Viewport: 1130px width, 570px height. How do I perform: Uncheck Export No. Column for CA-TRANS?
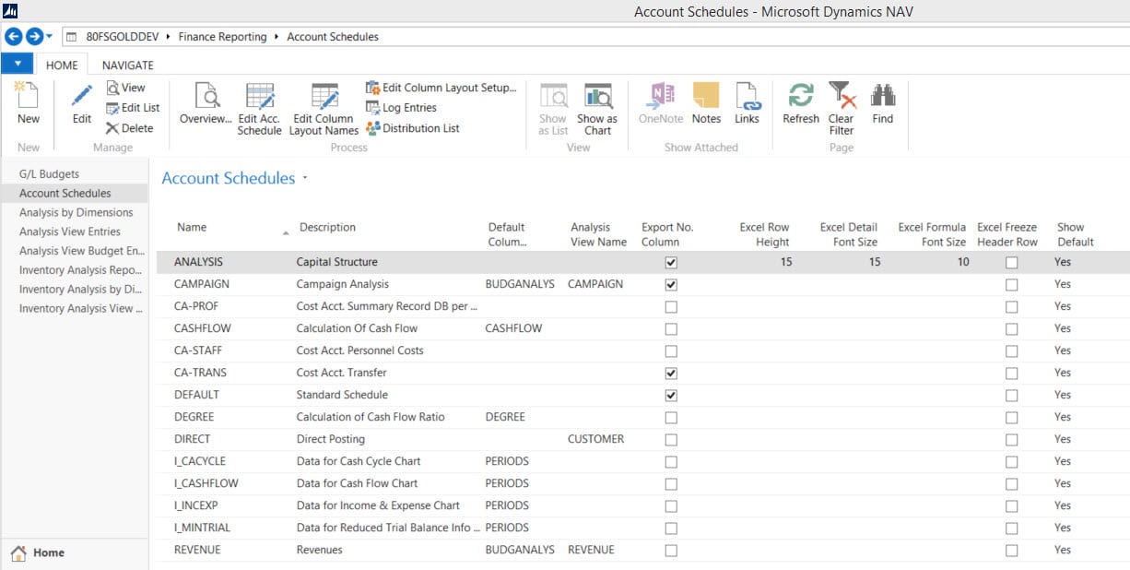click(671, 373)
